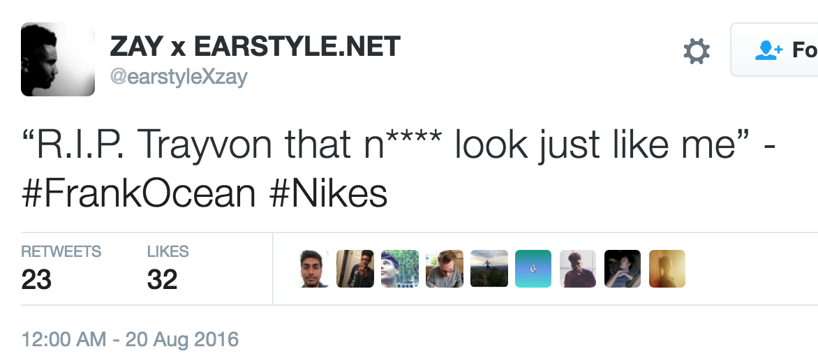Open eighth avatar with dark background
Image resolution: width=818 pixels, height=363 pixels.
tap(623, 269)
